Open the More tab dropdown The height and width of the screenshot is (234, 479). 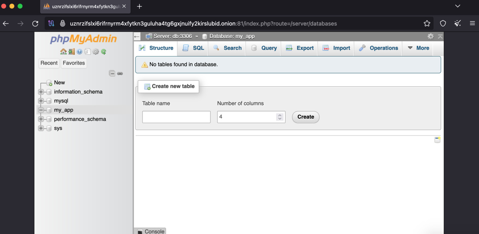tap(418, 48)
